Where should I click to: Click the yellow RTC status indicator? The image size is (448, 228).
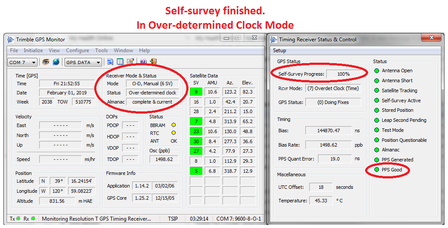[174, 133]
